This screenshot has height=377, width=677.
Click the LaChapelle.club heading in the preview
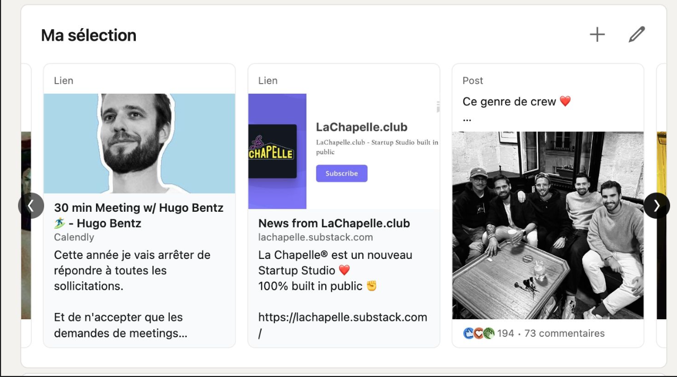362,127
